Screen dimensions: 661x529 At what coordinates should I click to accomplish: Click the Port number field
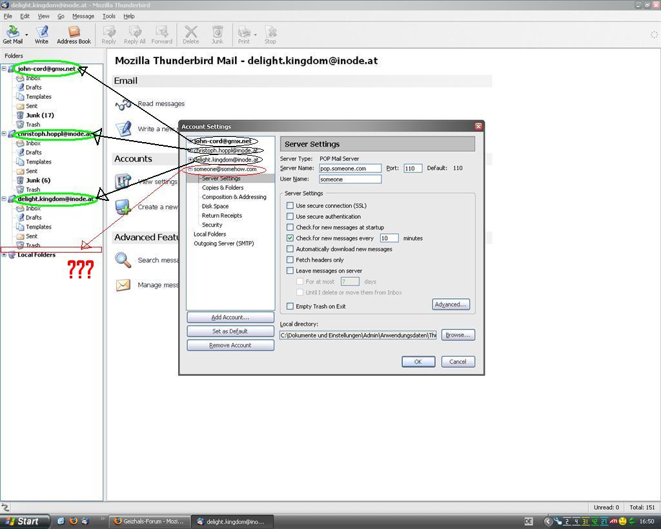pyautogui.click(x=412, y=169)
